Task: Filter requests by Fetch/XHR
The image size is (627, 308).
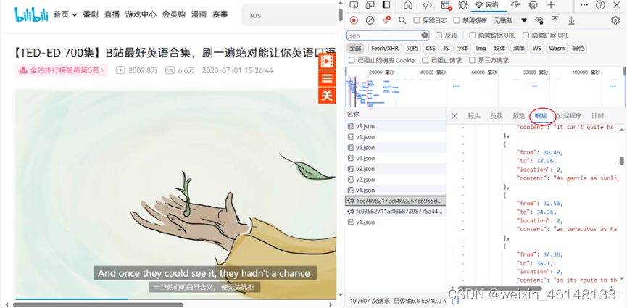Action: (385, 49)
